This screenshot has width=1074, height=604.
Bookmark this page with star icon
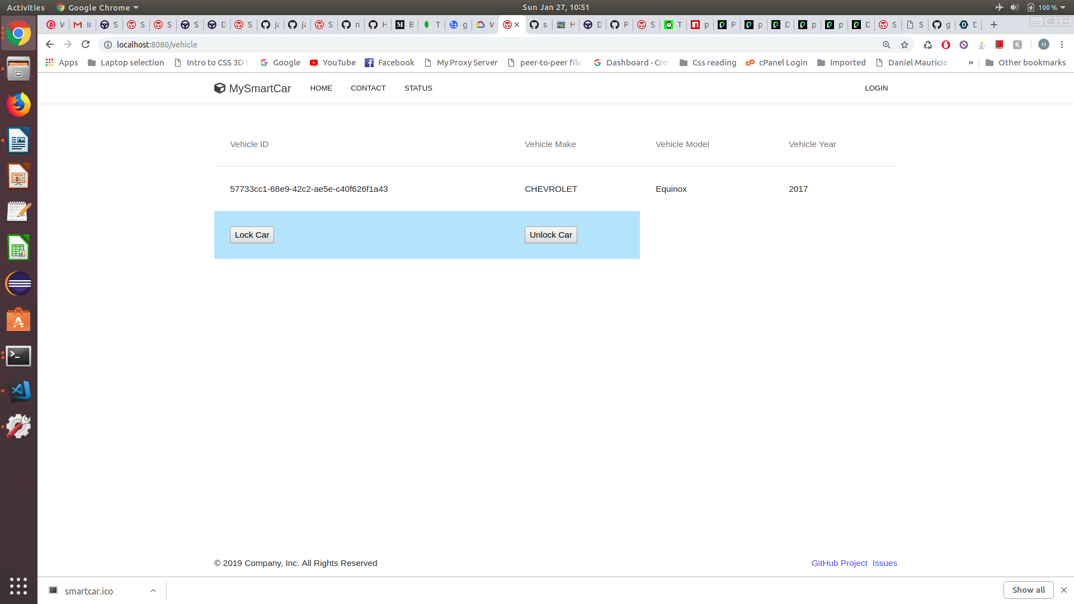[905, 45]
